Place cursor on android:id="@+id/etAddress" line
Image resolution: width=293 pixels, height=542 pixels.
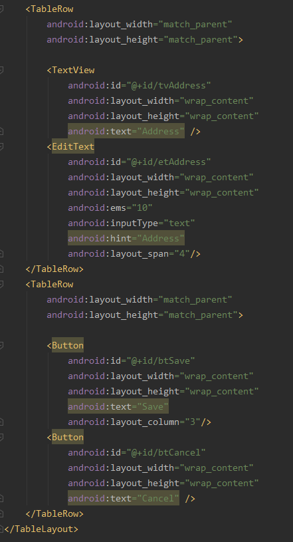point(140,162)
